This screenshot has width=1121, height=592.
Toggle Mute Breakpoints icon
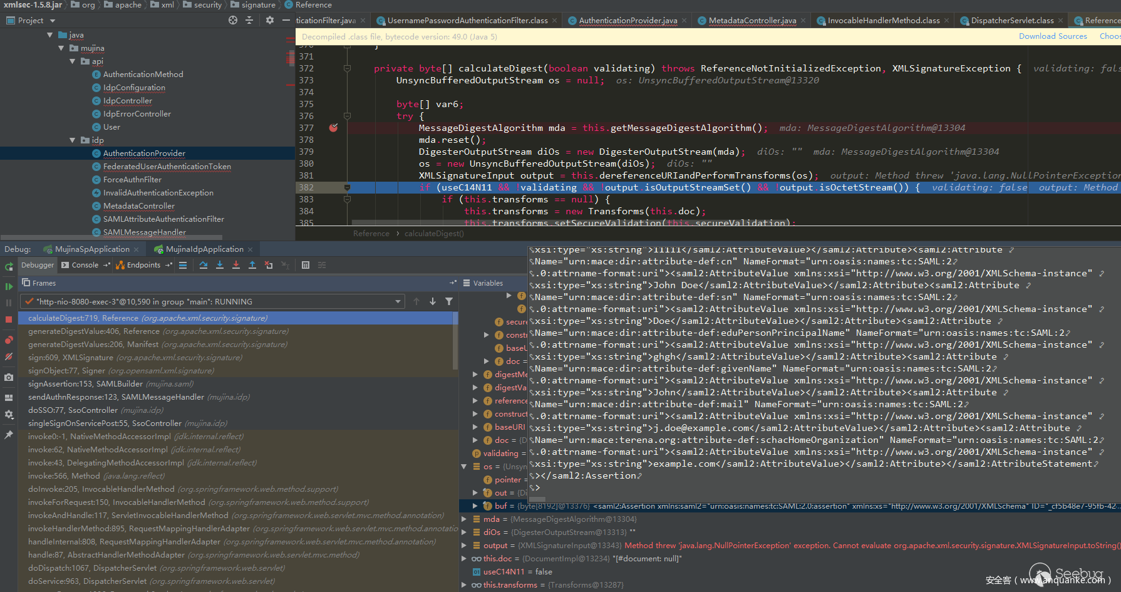pos(9,356)
